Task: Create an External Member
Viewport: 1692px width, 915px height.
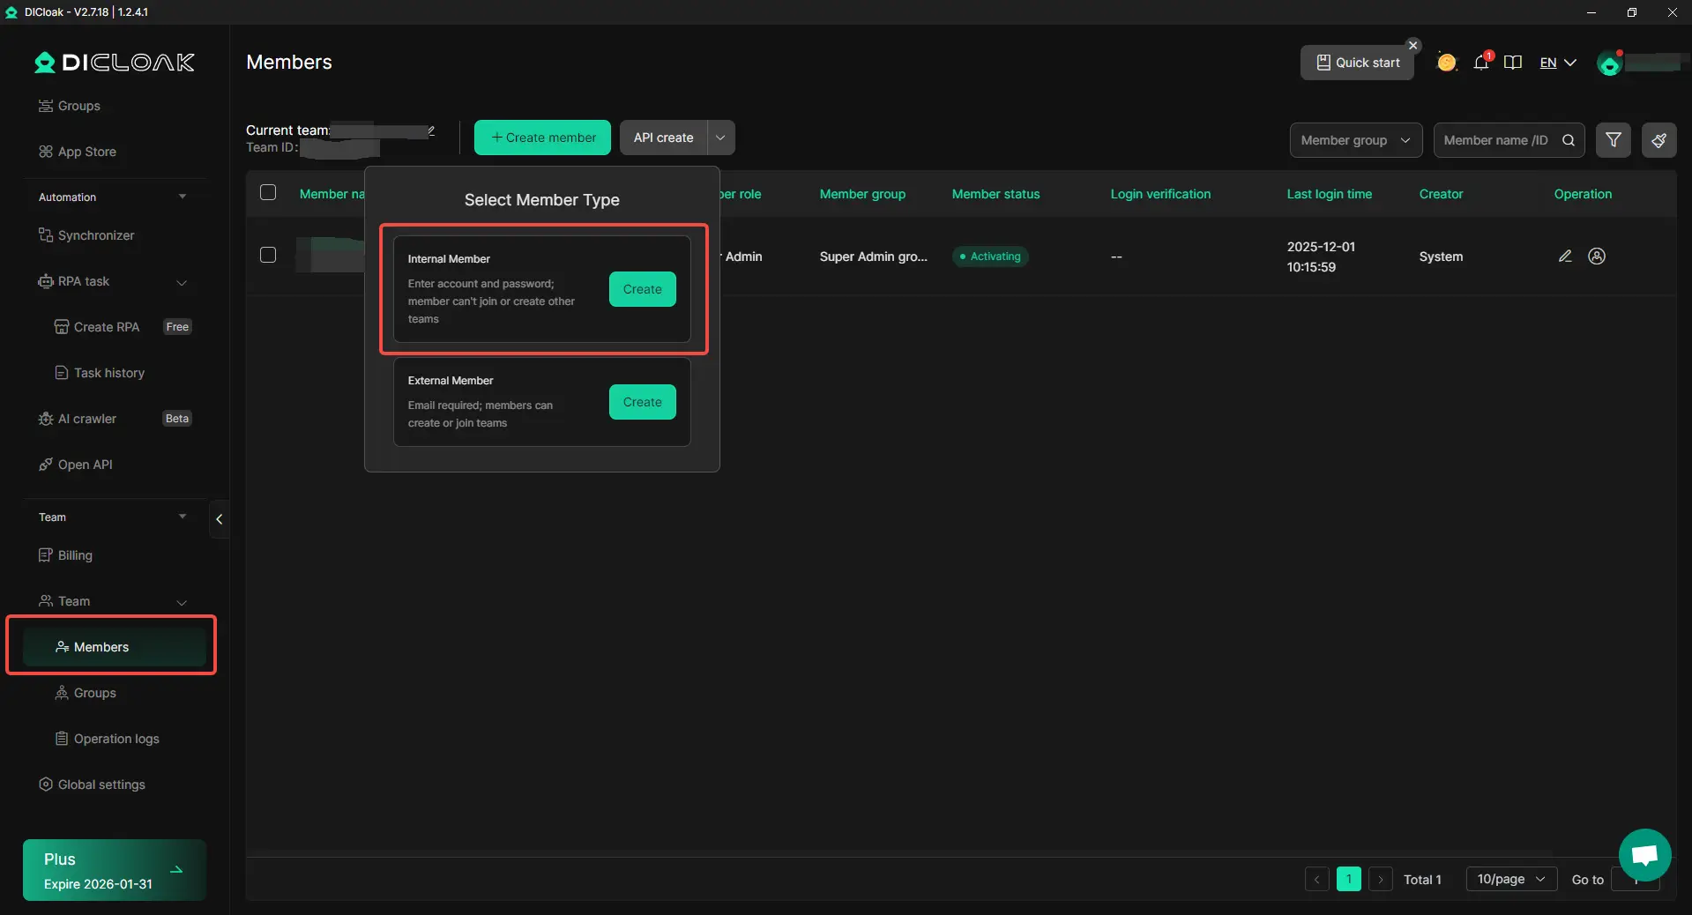Action: tap(642, 402)
